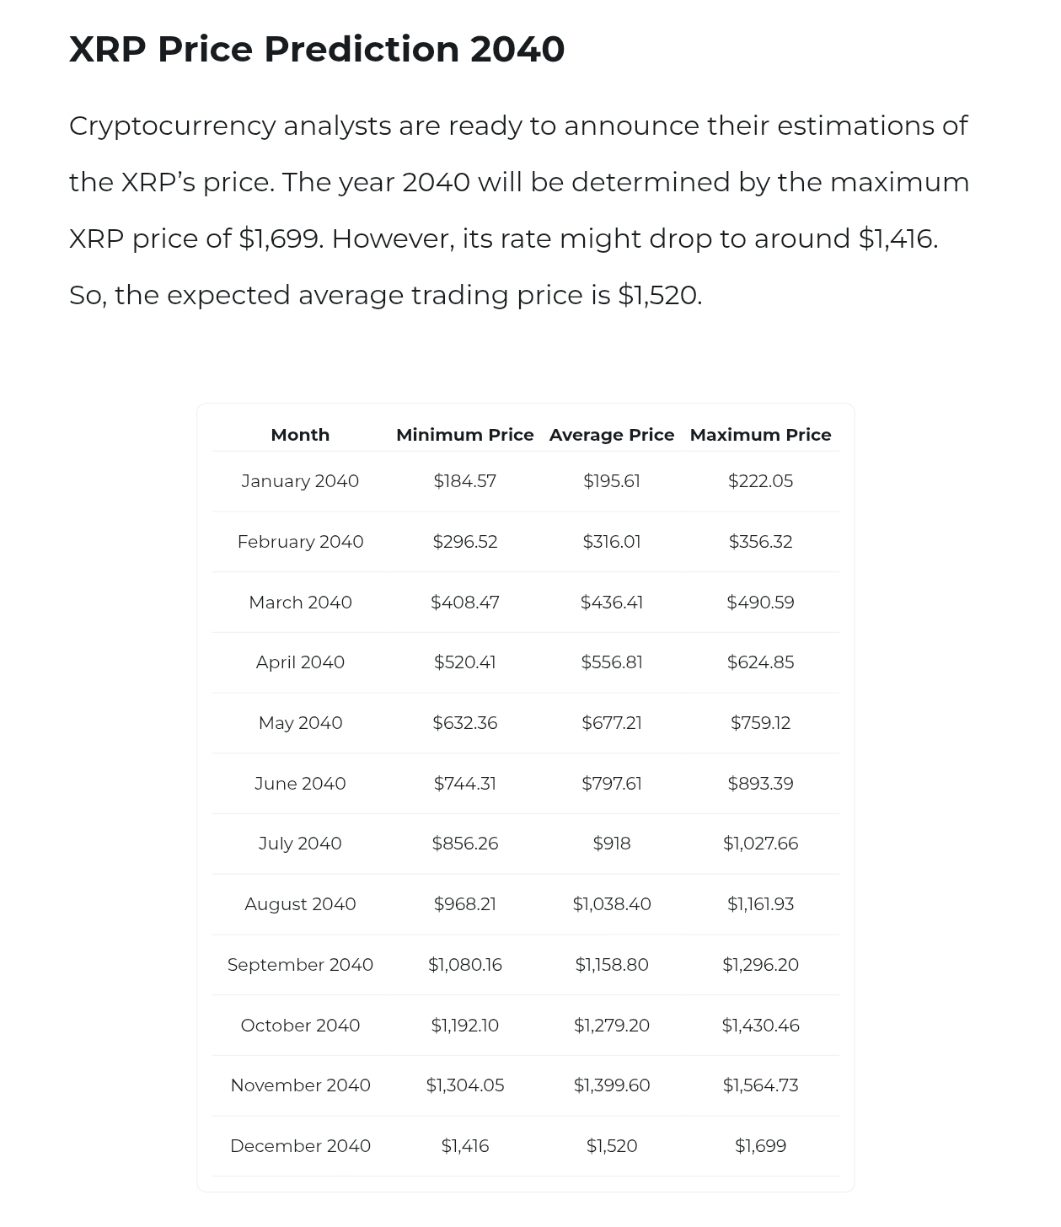Select the January 2040 row label
Viewport: 1061px width, 1227px height.
[300, 481]
